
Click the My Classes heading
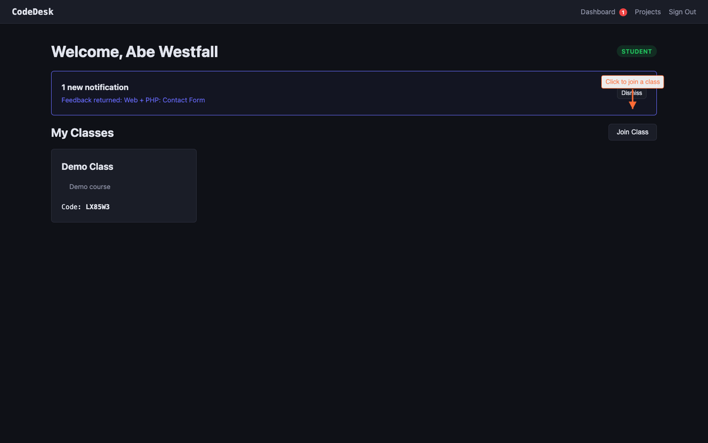pos(82,133)
